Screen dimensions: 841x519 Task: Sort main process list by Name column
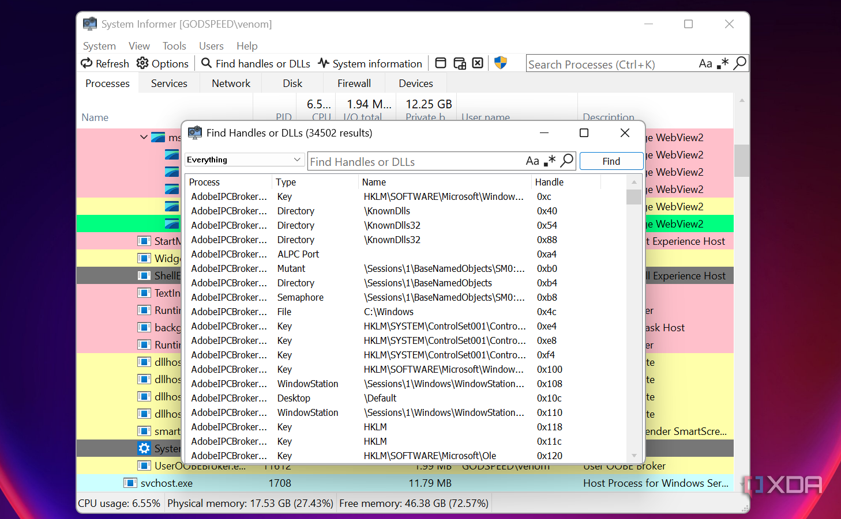[165, 118]
